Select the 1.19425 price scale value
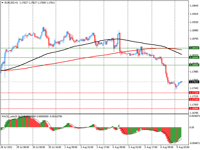200x150 pixels. point(194,14)
